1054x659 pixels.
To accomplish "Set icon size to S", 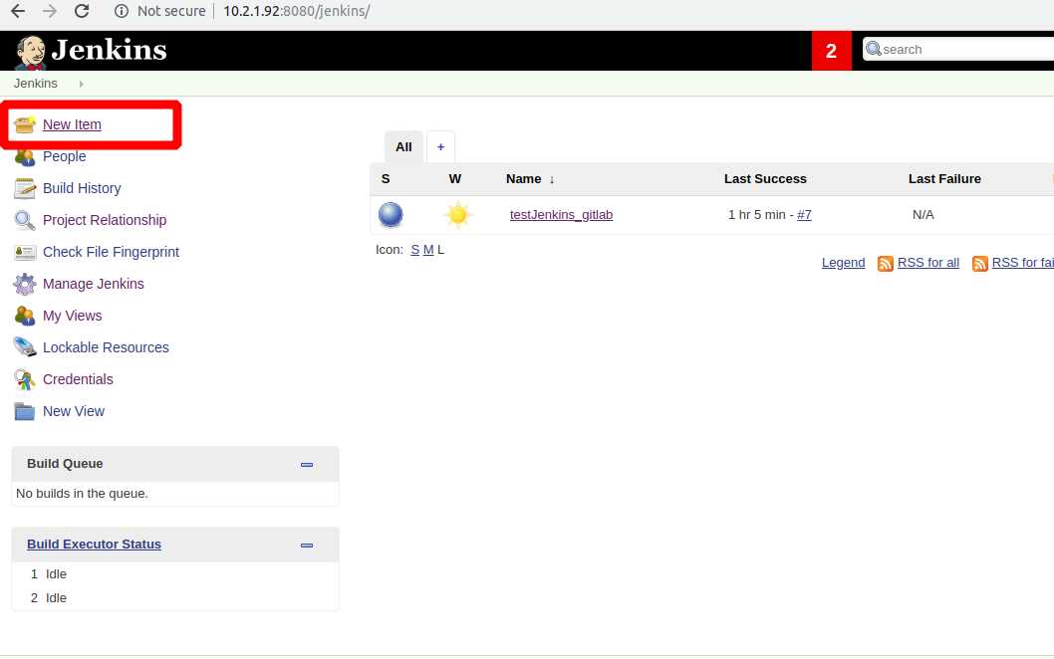I will (x=414, y=250).
